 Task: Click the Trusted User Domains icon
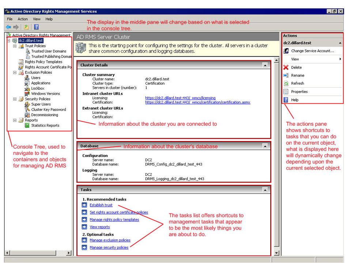point(28,51)
